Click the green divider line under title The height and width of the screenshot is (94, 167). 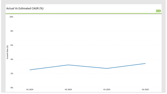[x=83, y=13]
